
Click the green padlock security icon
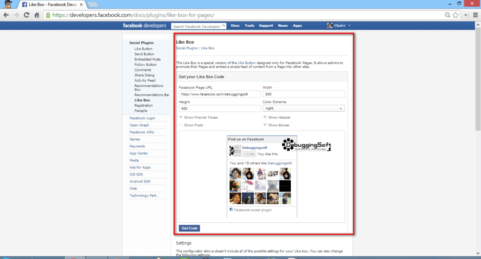click(48, 15)
